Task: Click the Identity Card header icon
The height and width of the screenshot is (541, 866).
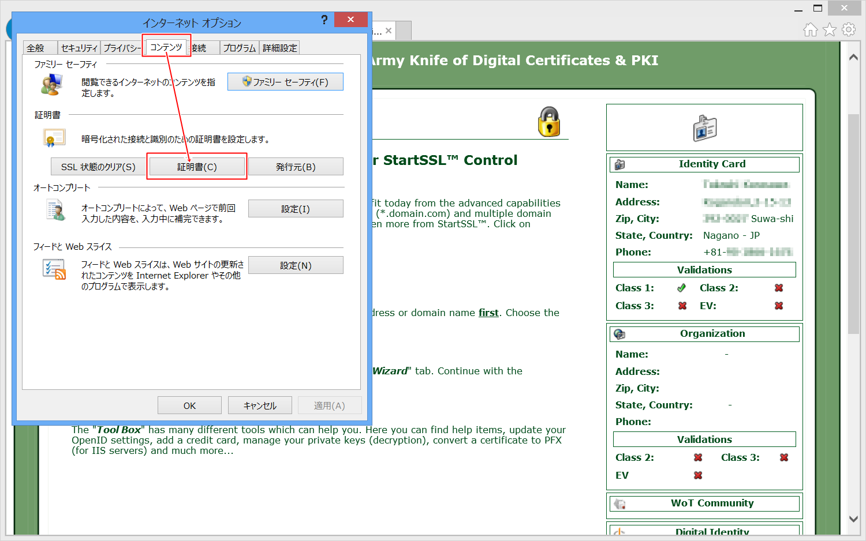Action: (x=620, y=164)
